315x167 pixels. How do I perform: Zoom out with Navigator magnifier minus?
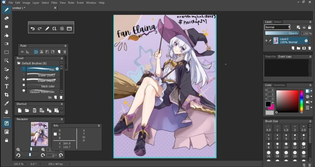18,150
